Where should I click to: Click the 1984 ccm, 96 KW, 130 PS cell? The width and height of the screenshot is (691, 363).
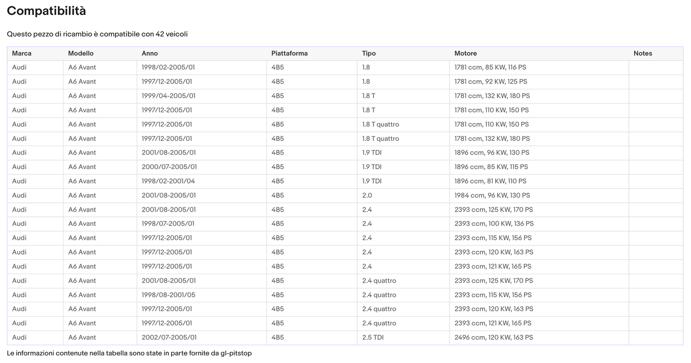[492, 195]
